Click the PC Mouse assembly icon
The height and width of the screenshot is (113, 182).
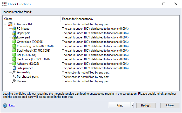pyautogui.click(x=14, y=29)
